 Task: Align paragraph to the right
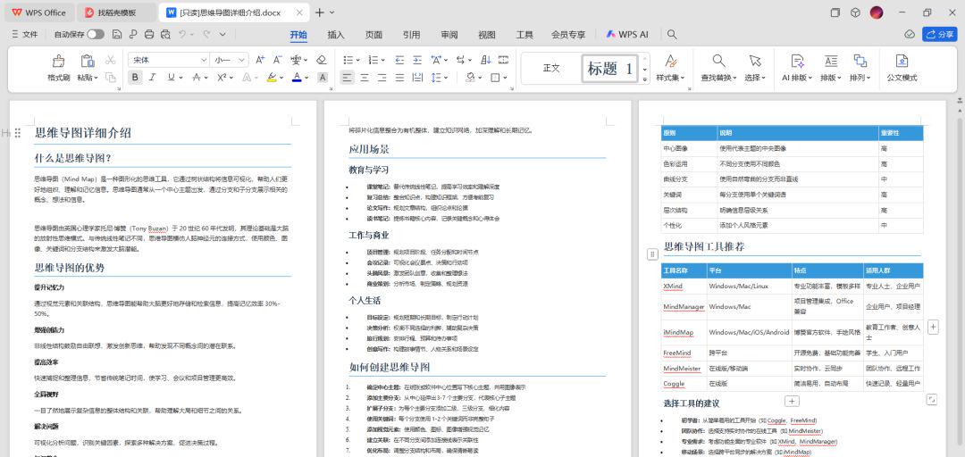pos(382,78)
